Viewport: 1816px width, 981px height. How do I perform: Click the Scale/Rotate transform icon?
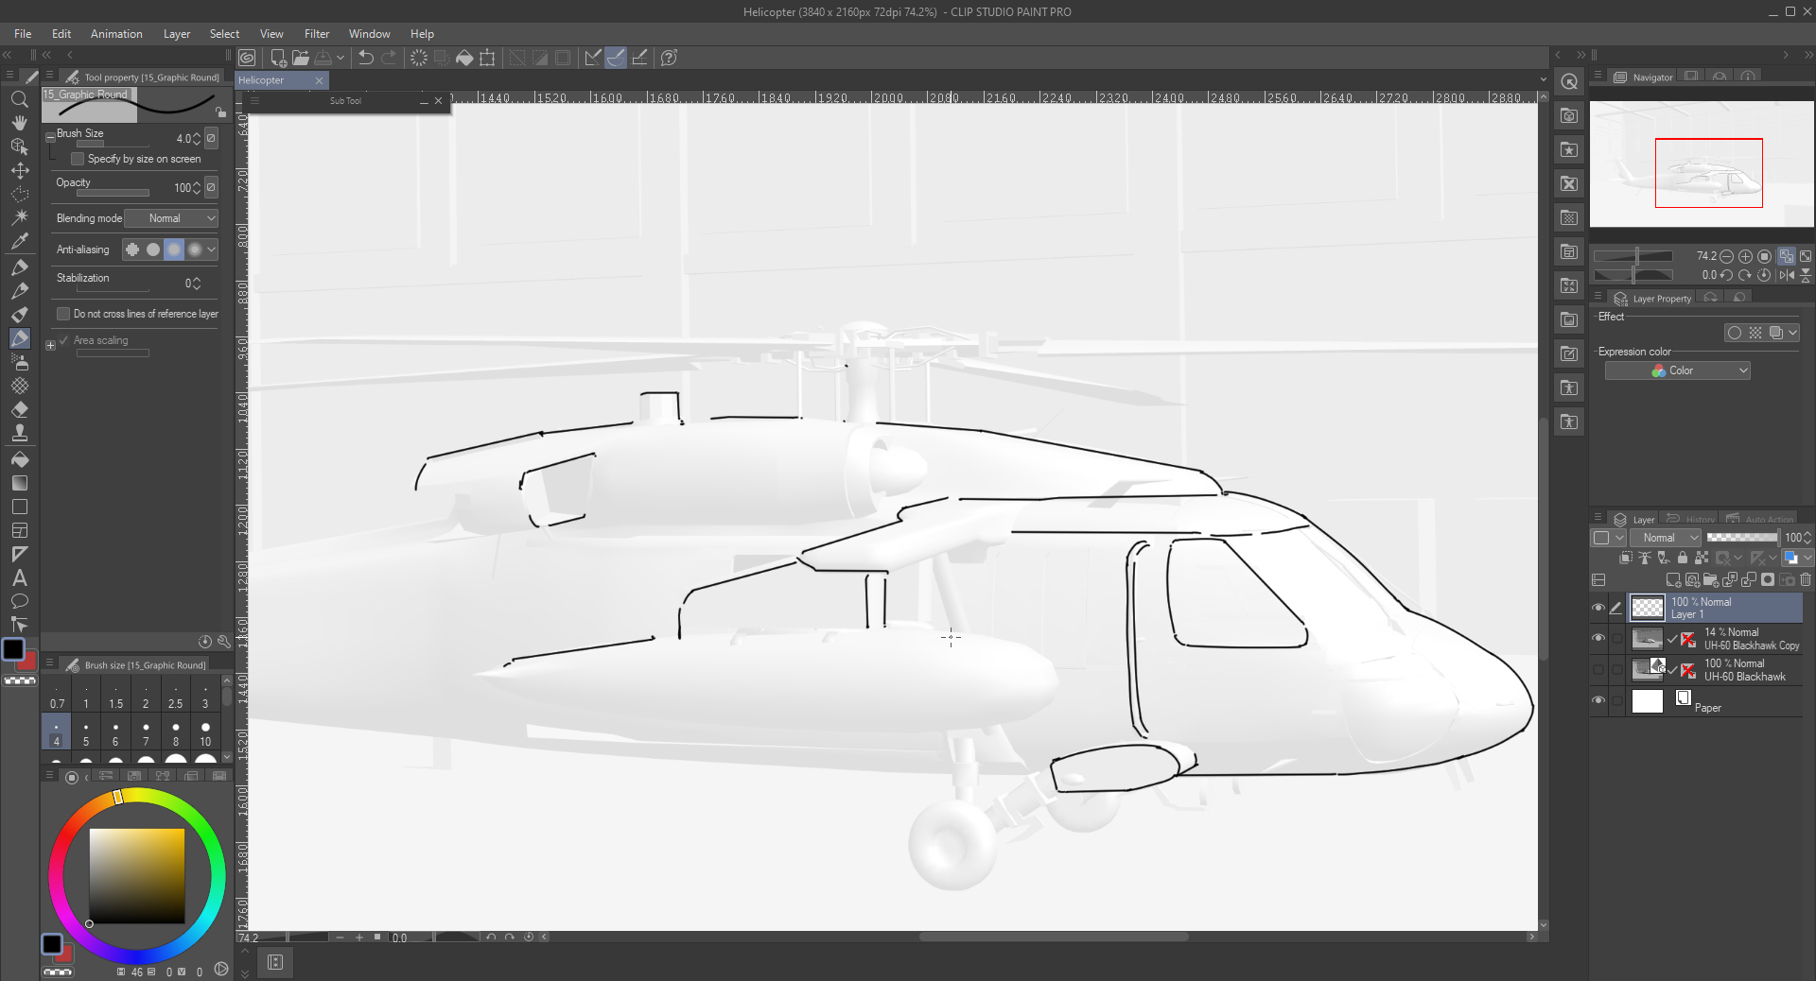(x=487, y=58)
